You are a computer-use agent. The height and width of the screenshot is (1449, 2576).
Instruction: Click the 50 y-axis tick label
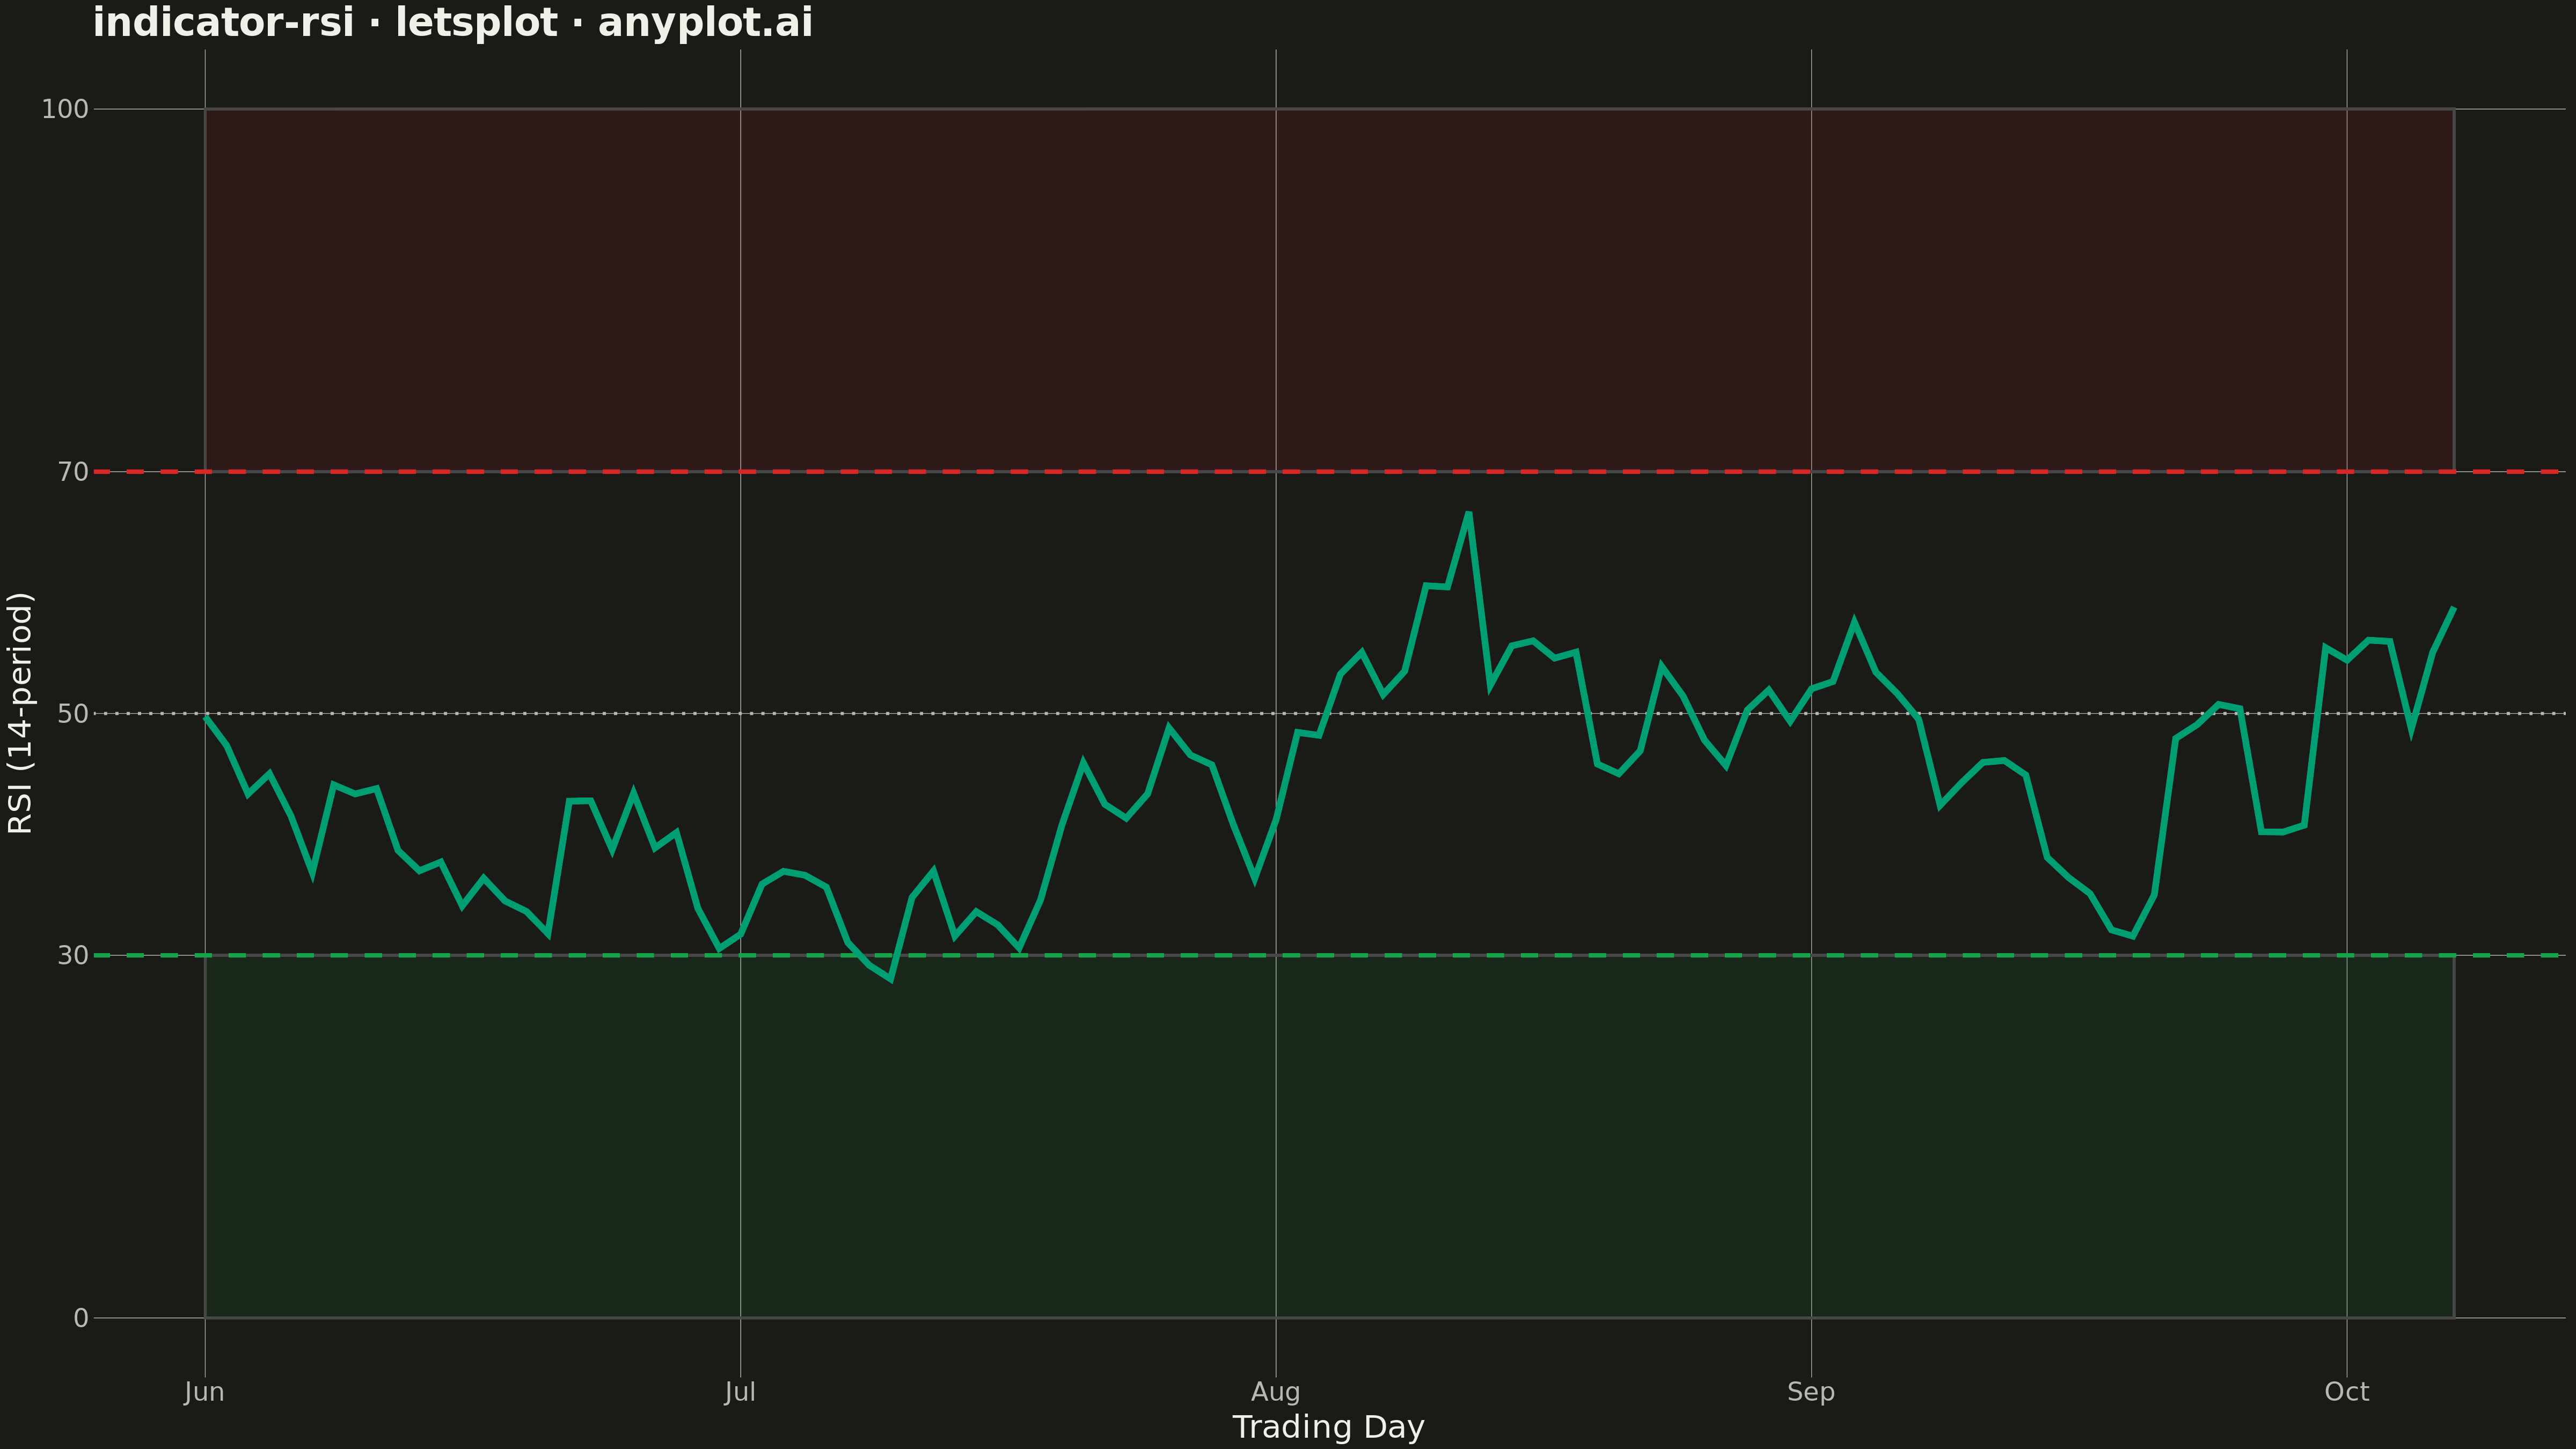(x=74, y=713)
